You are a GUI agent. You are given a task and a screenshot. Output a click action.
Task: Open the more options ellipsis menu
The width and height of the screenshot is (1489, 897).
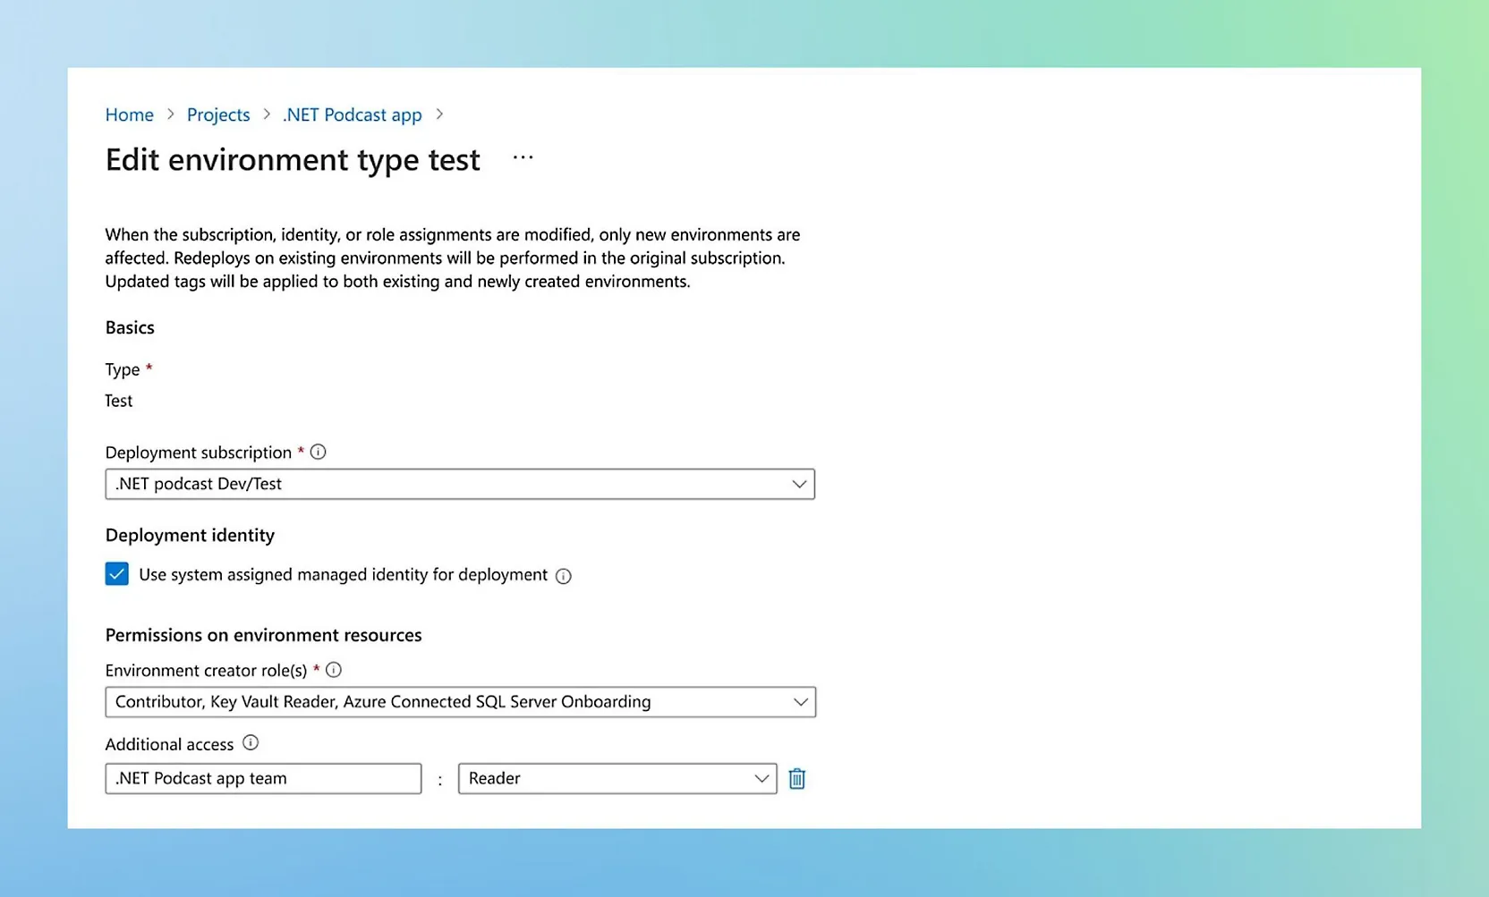tap(523, 158)
